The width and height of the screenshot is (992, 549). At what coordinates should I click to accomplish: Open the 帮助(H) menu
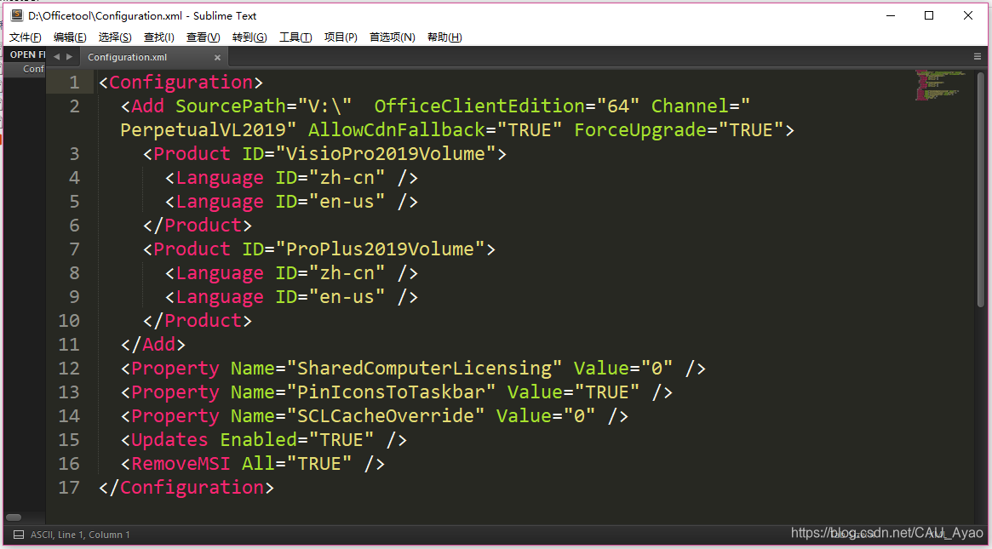(x=444, y=37)
